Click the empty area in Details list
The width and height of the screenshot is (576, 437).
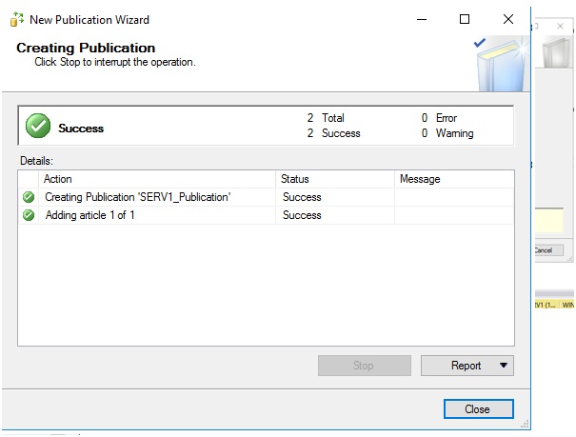[x=267, y=286]
